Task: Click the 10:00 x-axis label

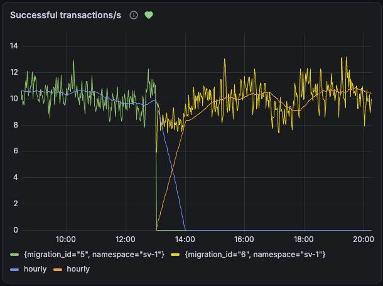Action: (66, 239)
